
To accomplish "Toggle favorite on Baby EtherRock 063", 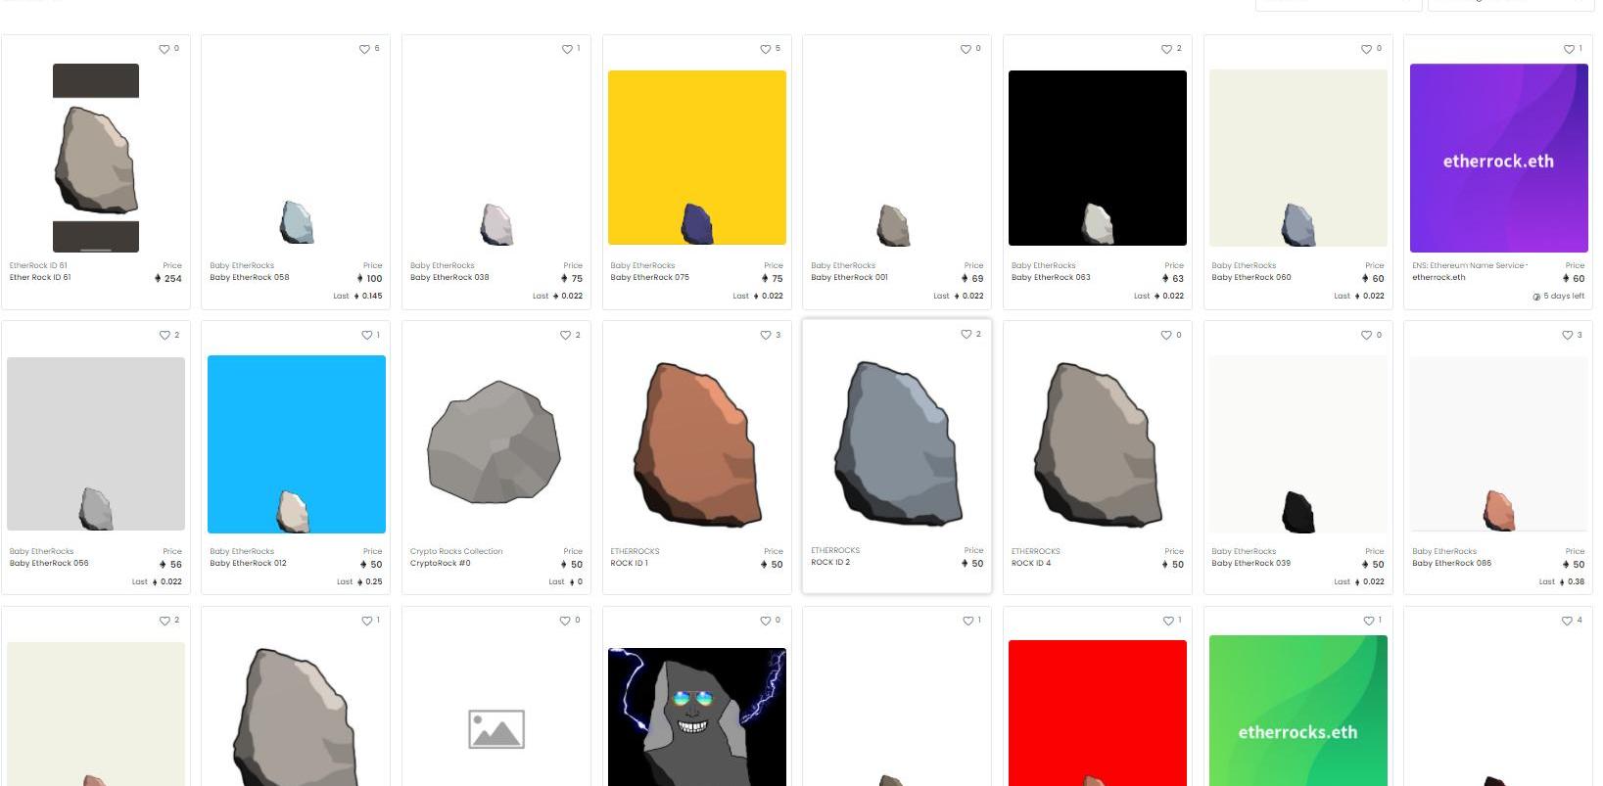I will click(1166, 49).
